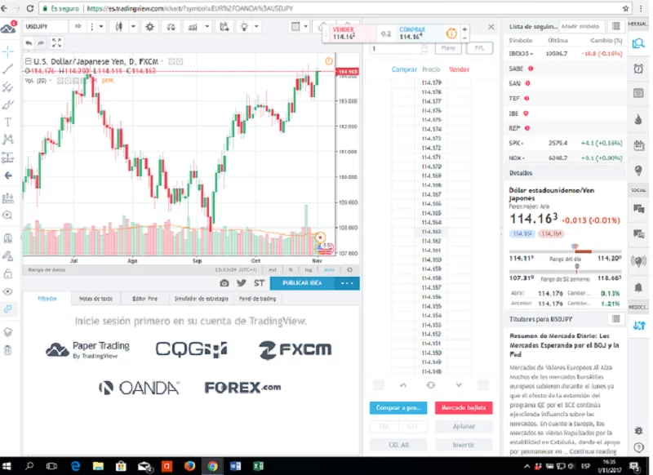Click the camera snapshot icon

click(x=224, y=283)
